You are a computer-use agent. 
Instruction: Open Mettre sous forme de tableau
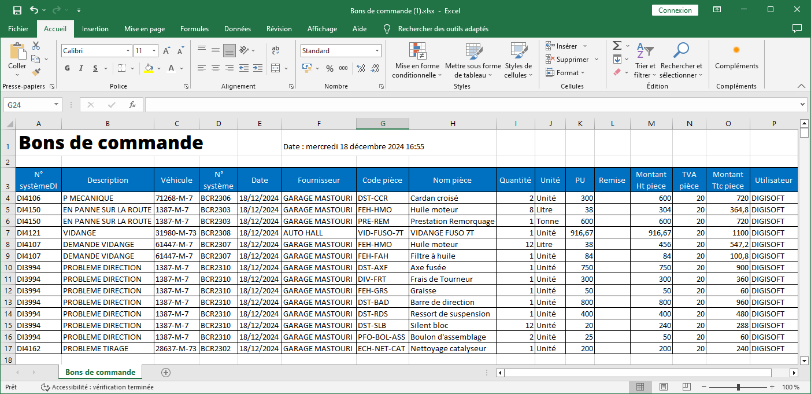point(473,60)
